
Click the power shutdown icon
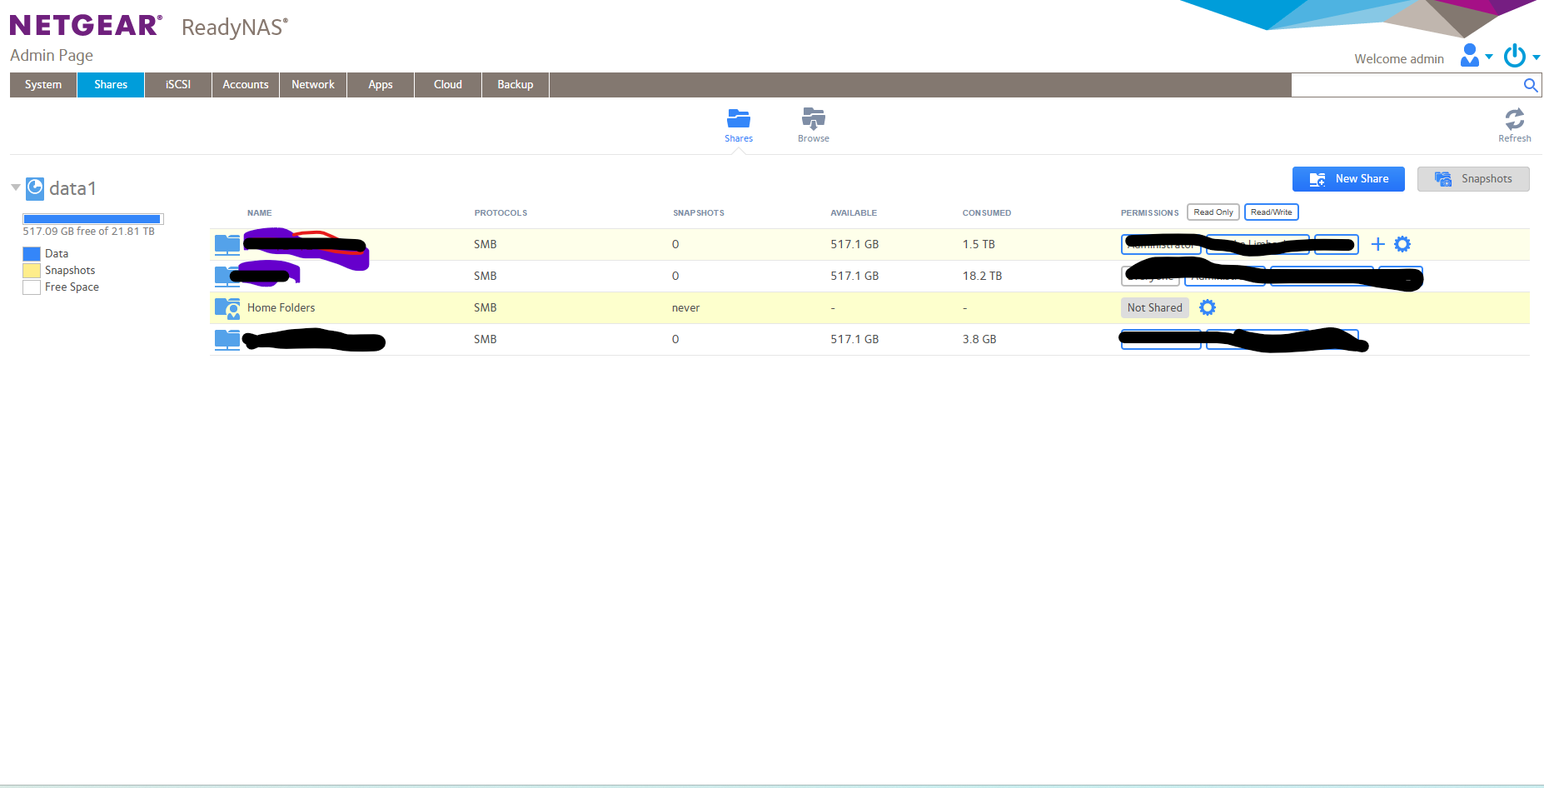1515,55
